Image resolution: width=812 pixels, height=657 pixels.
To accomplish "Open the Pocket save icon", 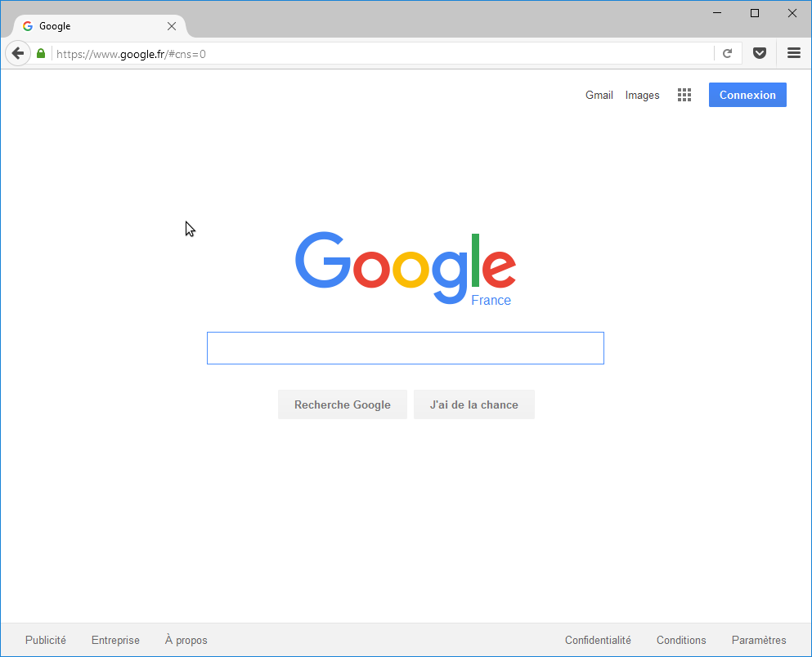I will [759, 53].
